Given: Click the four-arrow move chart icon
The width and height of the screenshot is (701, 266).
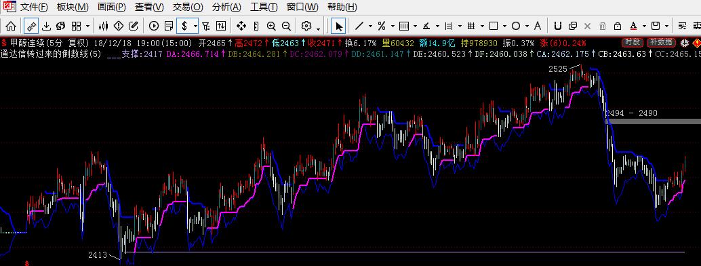Looking at the screenshot, I should tap(241, 26).
